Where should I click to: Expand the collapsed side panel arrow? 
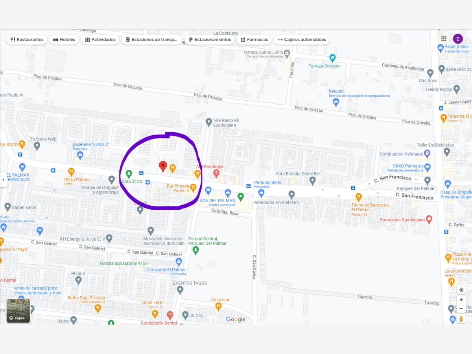click(3, 179)
